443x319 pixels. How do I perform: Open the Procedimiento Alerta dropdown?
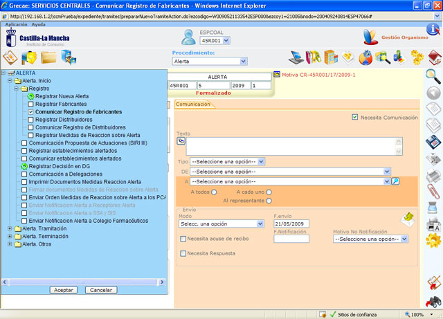tap(210, 62)
